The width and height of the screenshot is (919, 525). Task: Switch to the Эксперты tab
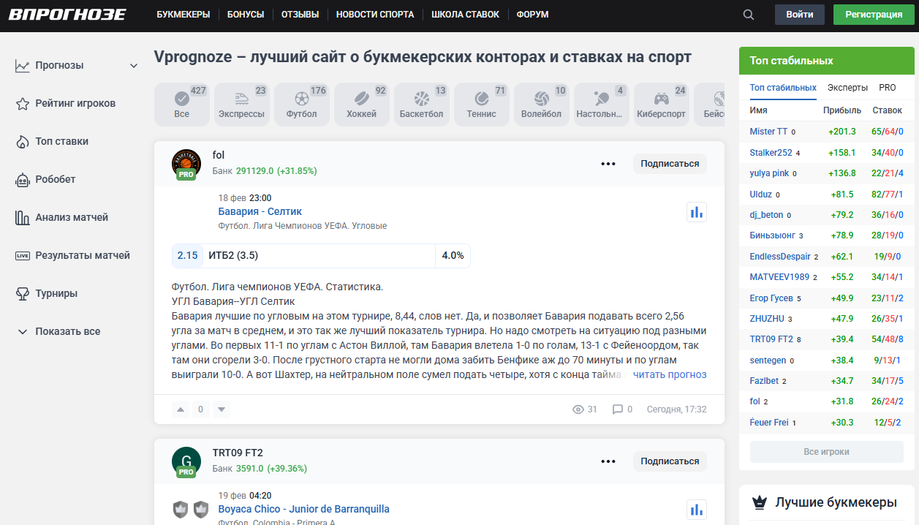pyautogui.click(x=847, y=87)
